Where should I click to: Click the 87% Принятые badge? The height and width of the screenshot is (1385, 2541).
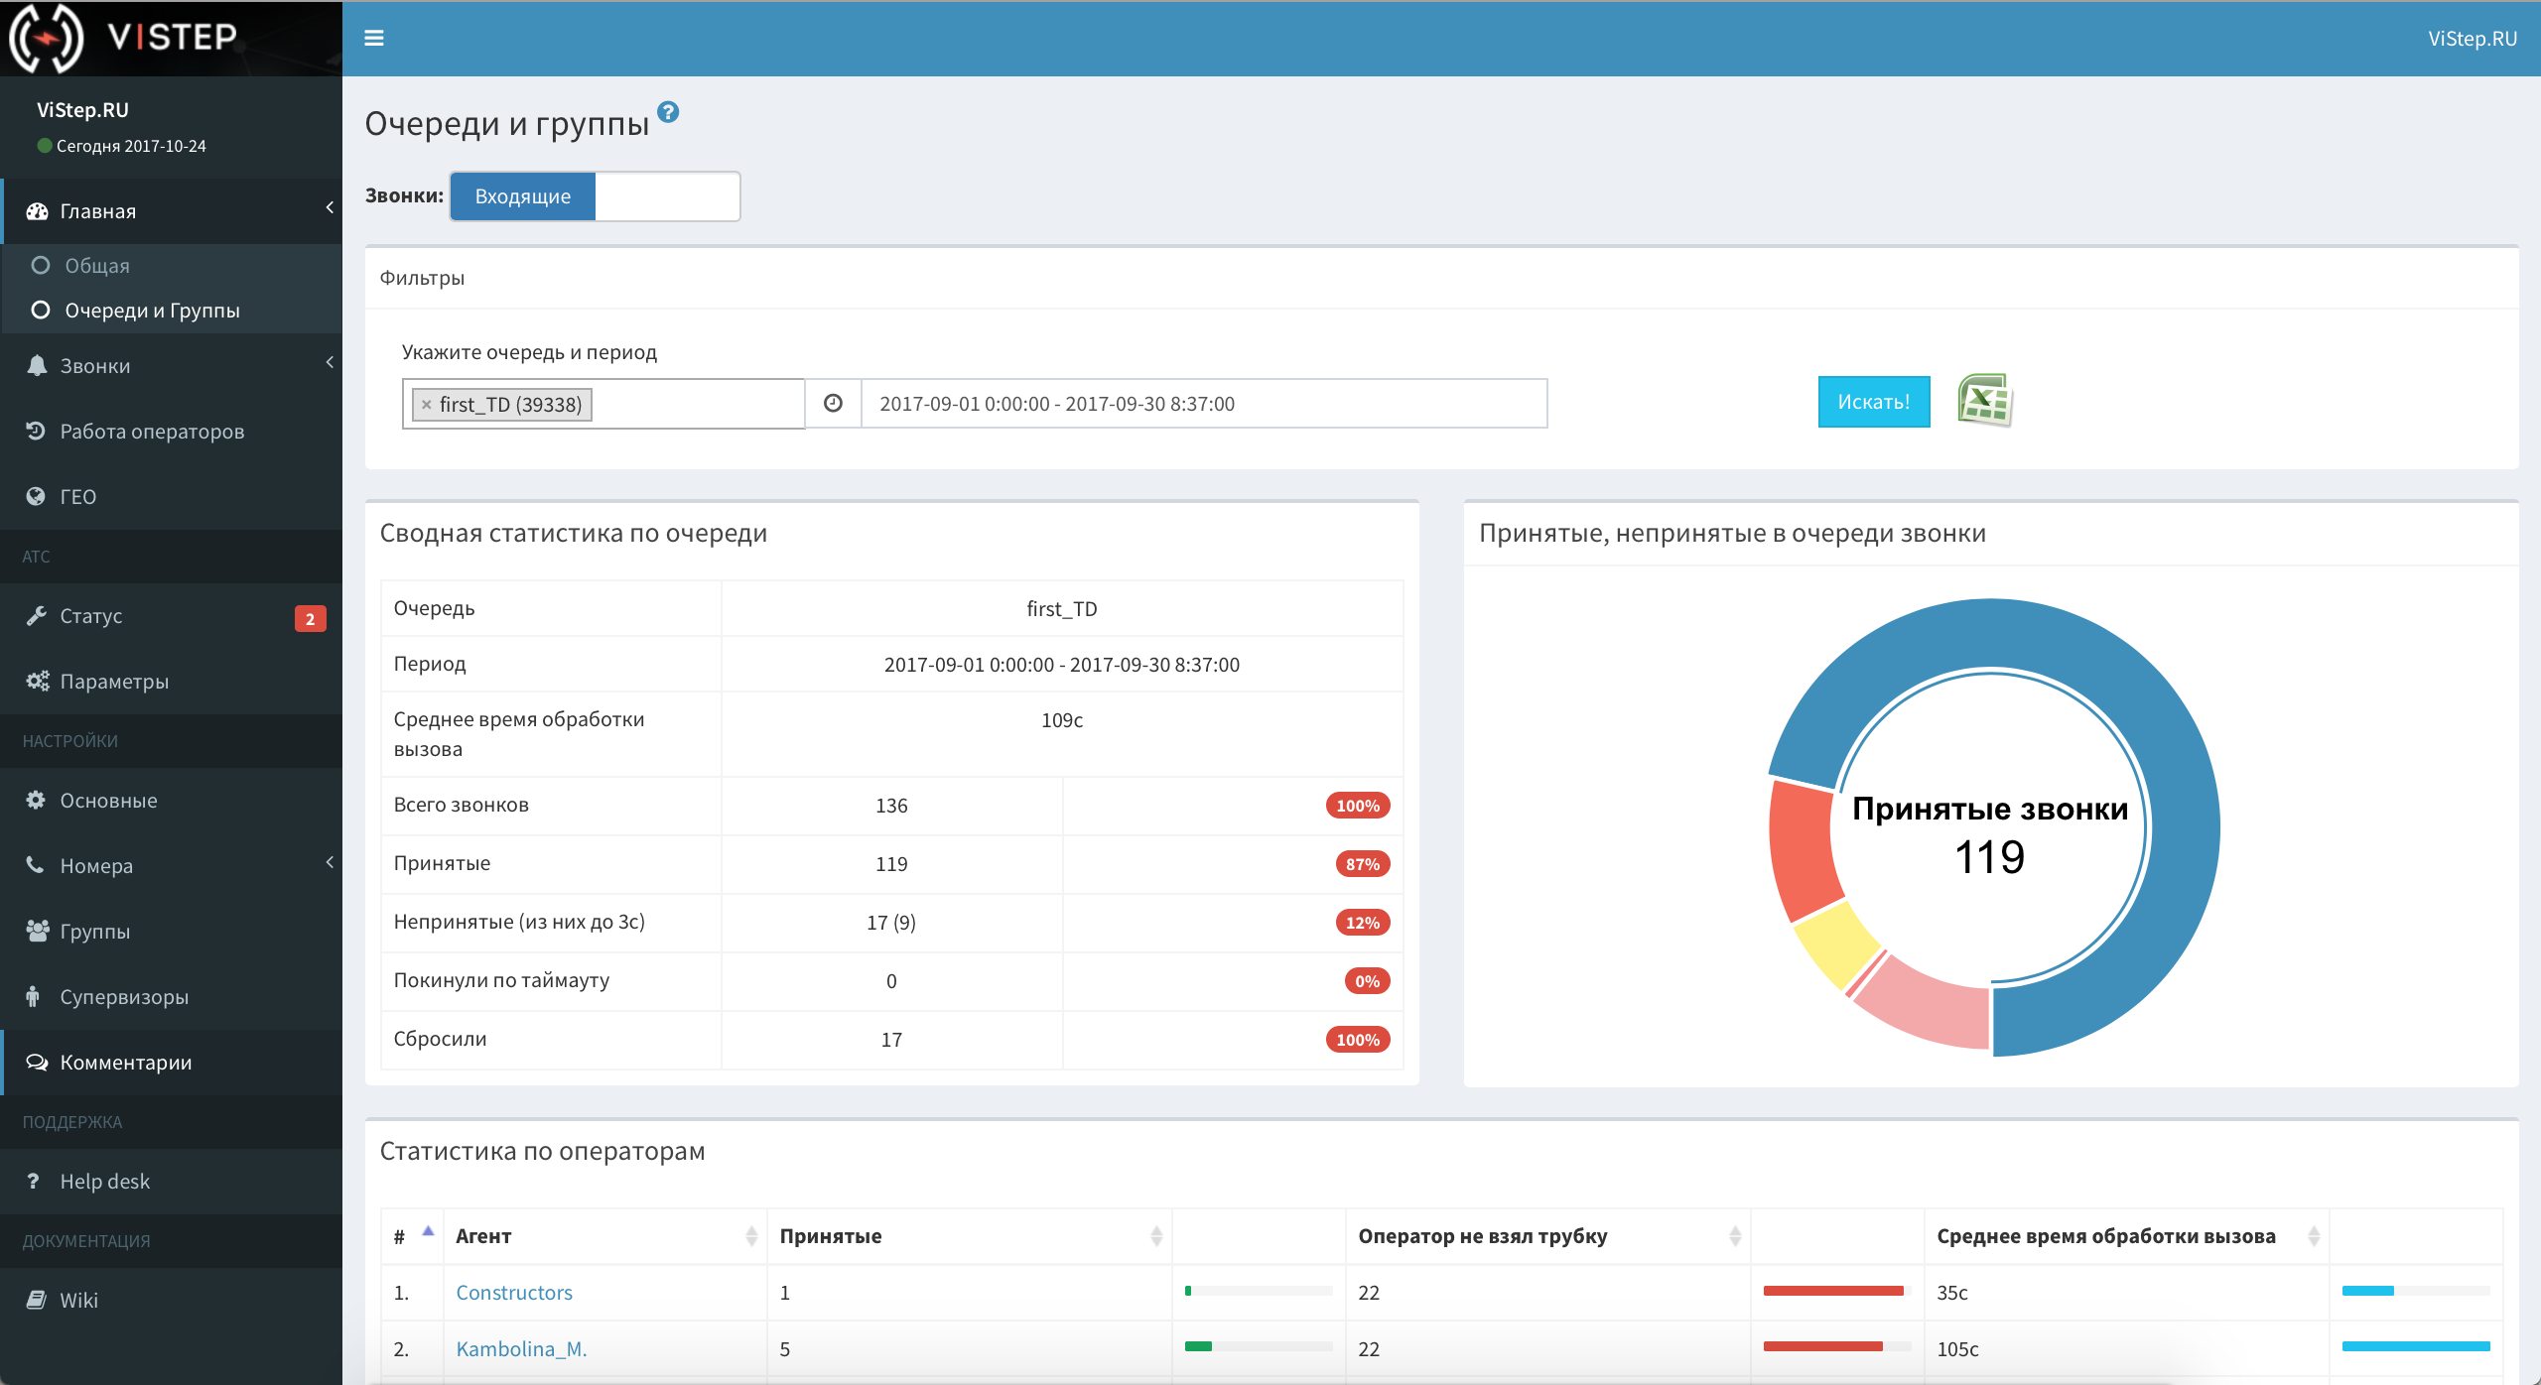click(1362, 864)
